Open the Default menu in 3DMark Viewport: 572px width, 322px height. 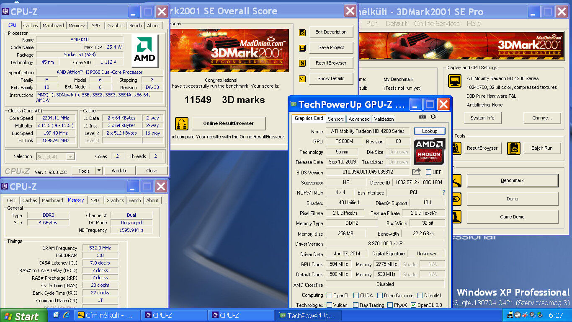tap(396, 23)
